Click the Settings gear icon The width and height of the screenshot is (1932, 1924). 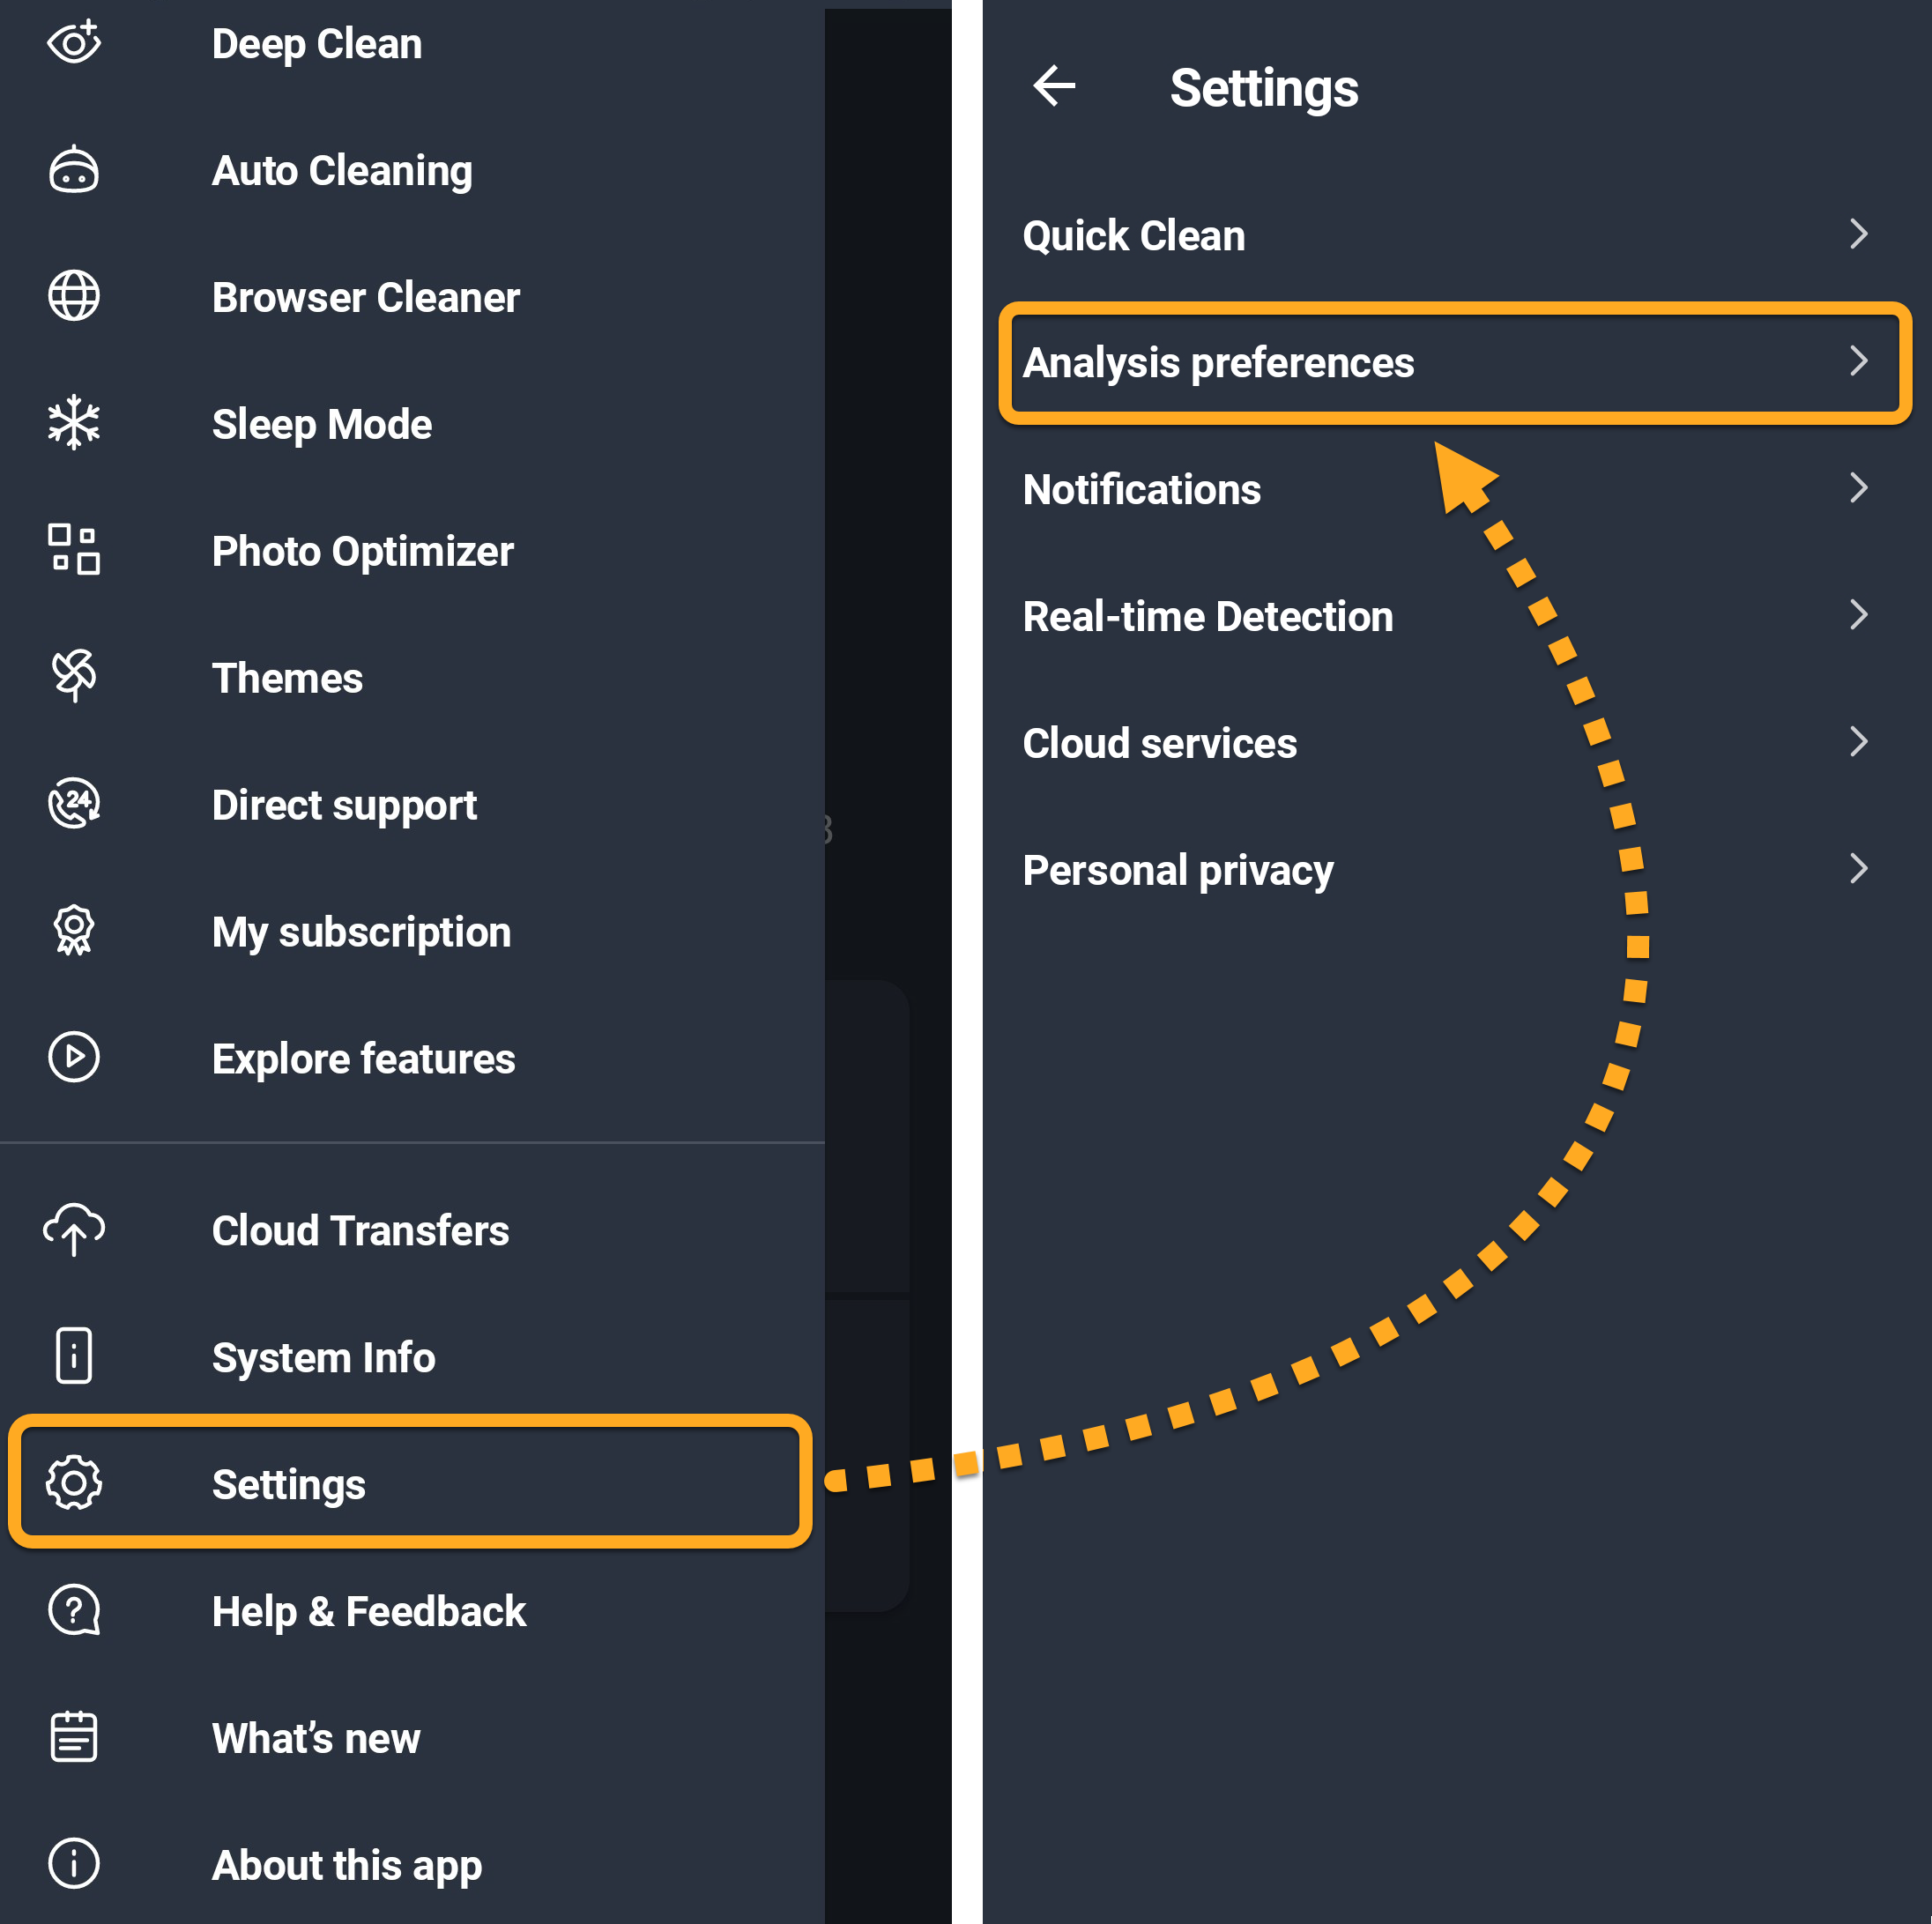(74, 1483)
